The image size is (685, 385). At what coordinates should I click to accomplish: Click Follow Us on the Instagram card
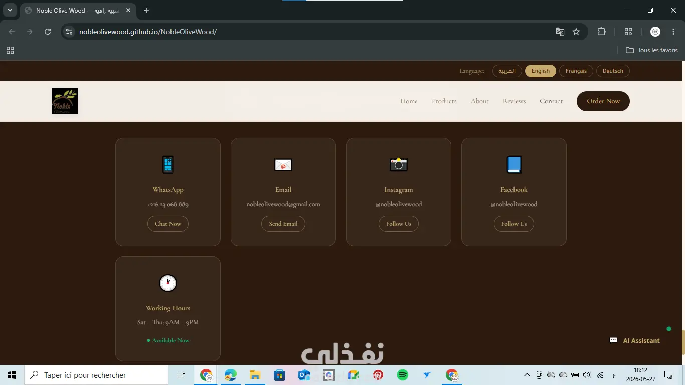pos(399,224)
